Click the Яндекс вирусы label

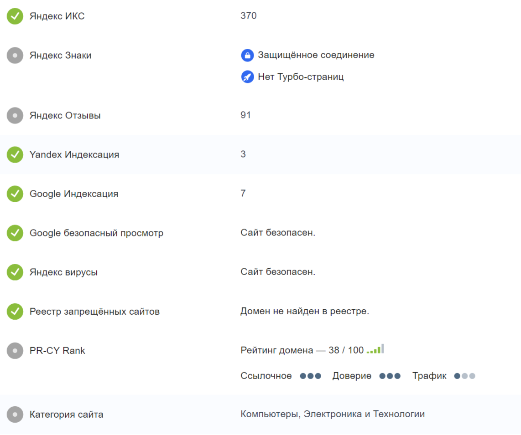64,272
